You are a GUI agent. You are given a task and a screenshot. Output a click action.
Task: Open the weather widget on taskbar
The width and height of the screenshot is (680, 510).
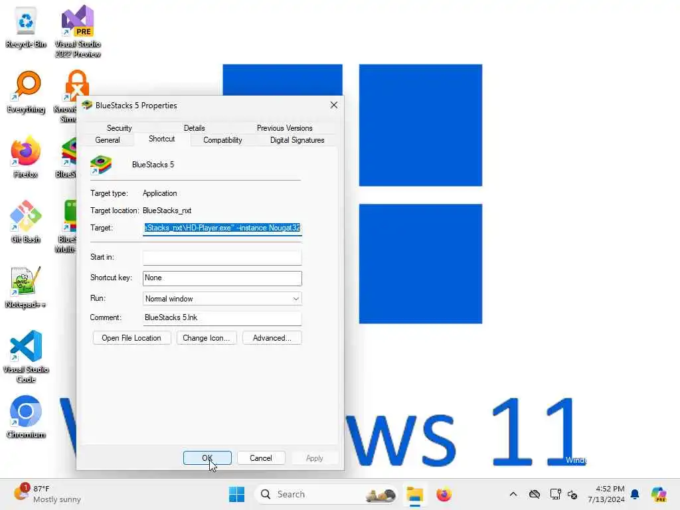point(47,494)
